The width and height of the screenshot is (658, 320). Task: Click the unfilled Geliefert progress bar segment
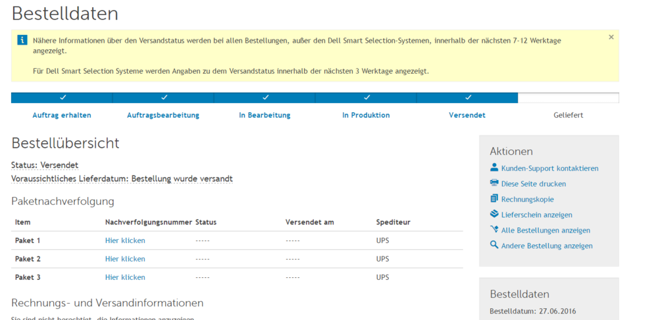coord(568,98)
